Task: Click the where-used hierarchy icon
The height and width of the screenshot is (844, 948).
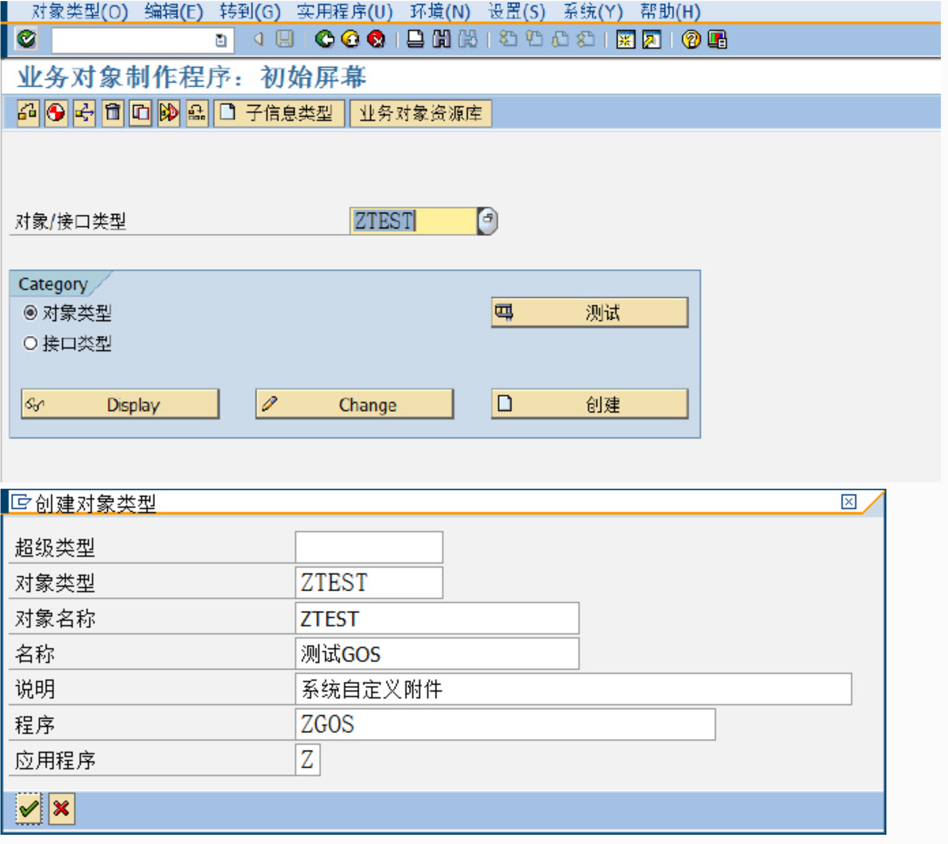Action: pos(84,113)
